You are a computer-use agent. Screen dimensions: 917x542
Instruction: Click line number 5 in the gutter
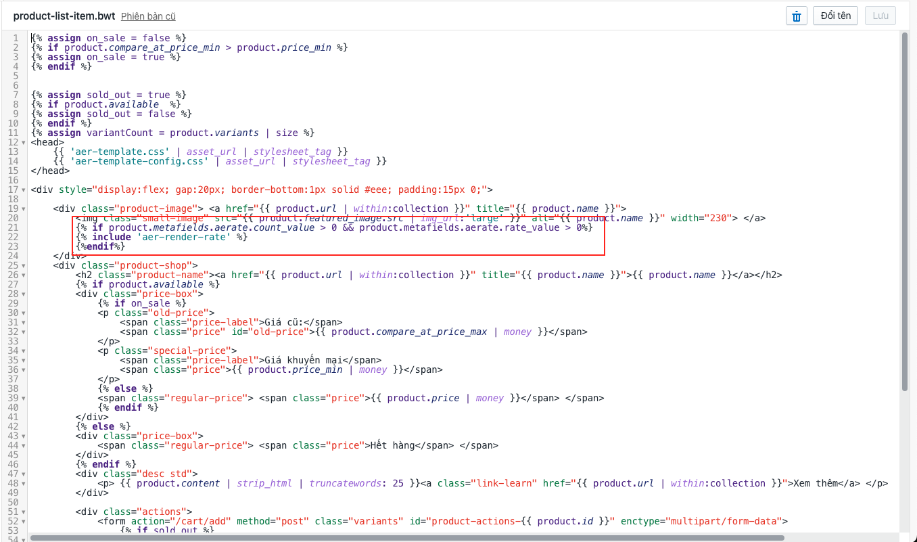pos(16,76)
